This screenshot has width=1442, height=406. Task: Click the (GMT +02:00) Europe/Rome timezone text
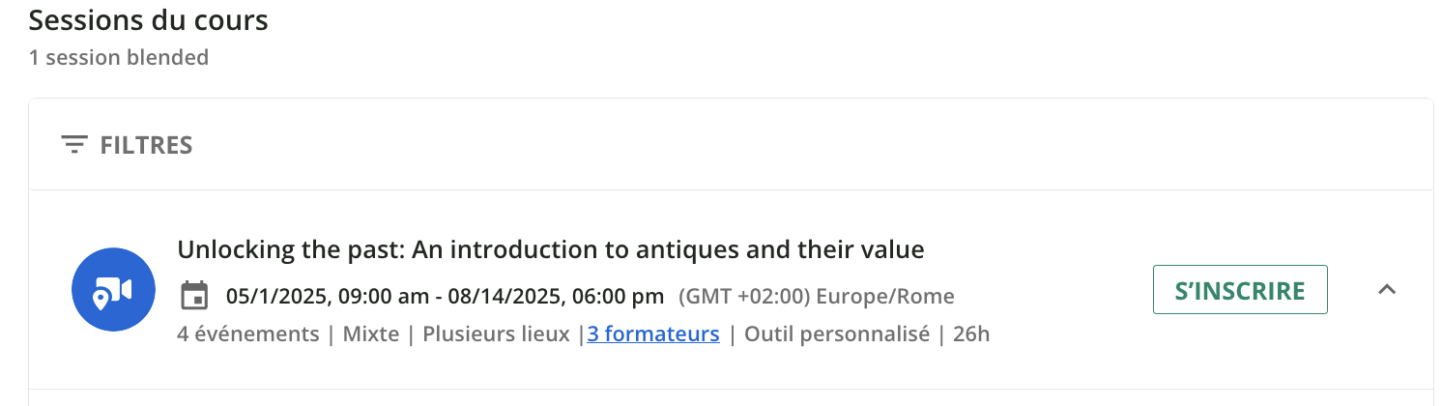click(817, 296)
